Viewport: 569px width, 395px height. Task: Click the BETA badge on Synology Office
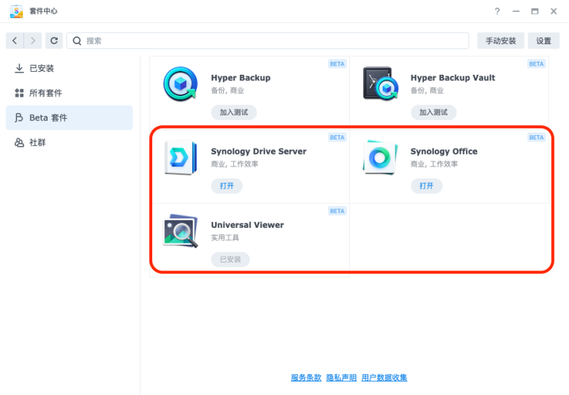pyautogui.click(x=536, y=137)
